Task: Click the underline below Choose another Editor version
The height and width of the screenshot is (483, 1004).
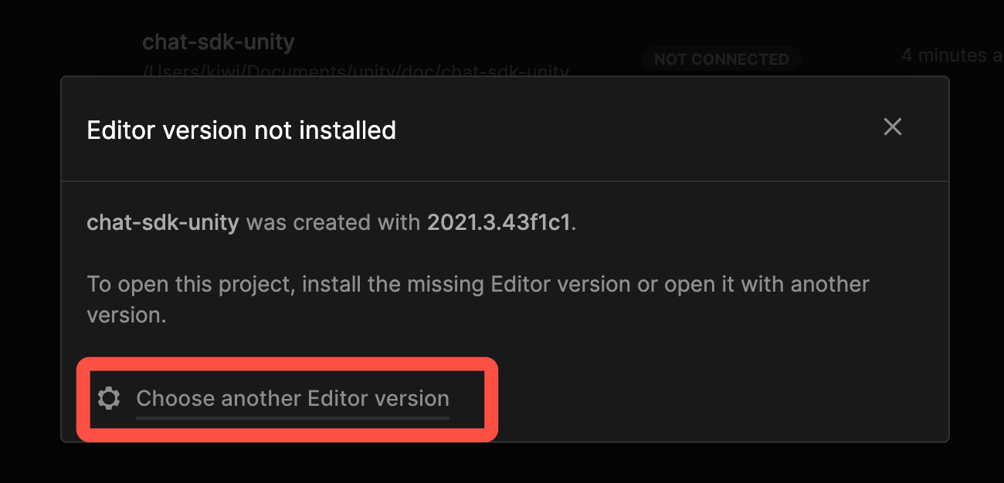Action: coord(292,417)
